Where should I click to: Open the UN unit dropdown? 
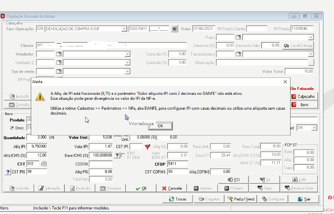[314, 128]
